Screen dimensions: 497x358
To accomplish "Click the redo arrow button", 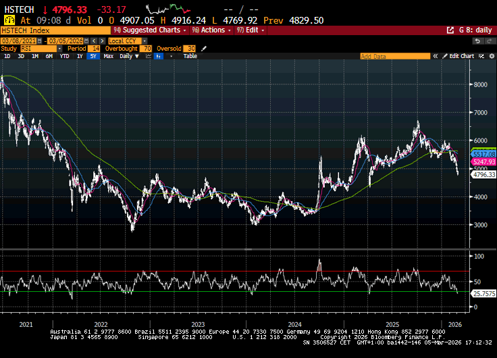I will coord(488,41).
